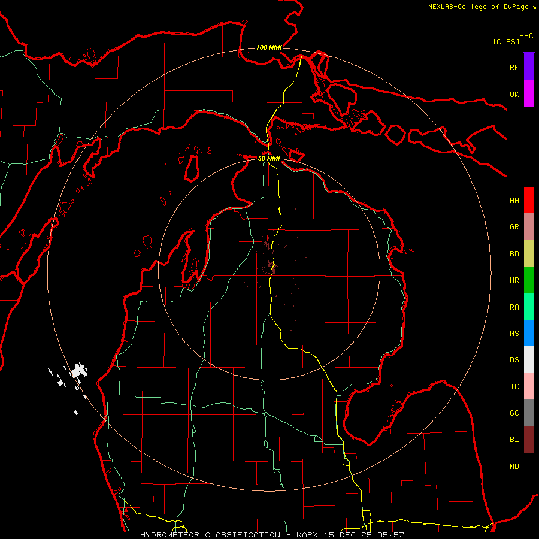Click the BI dark red legend swatch
Screen dimensions: 539x539
click(529, 440)
